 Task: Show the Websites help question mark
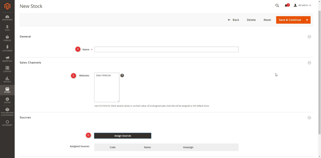click(122, 76)
